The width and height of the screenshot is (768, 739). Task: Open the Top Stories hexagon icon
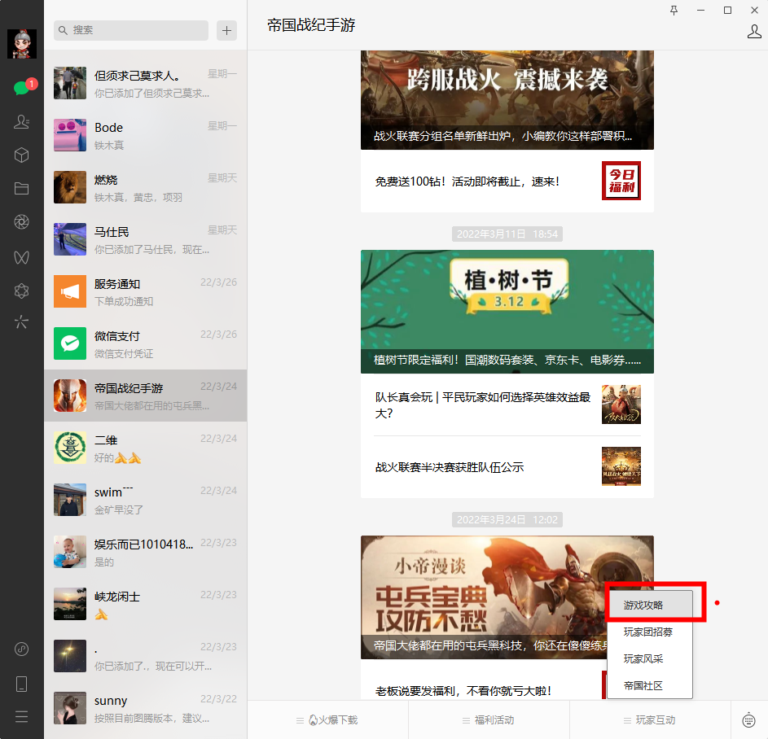(21, 291)
